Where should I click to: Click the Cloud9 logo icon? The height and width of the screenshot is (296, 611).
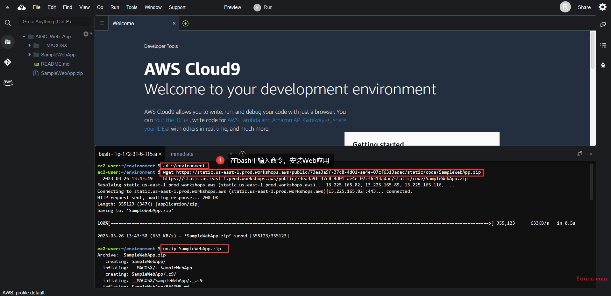[x=22, y=7]
